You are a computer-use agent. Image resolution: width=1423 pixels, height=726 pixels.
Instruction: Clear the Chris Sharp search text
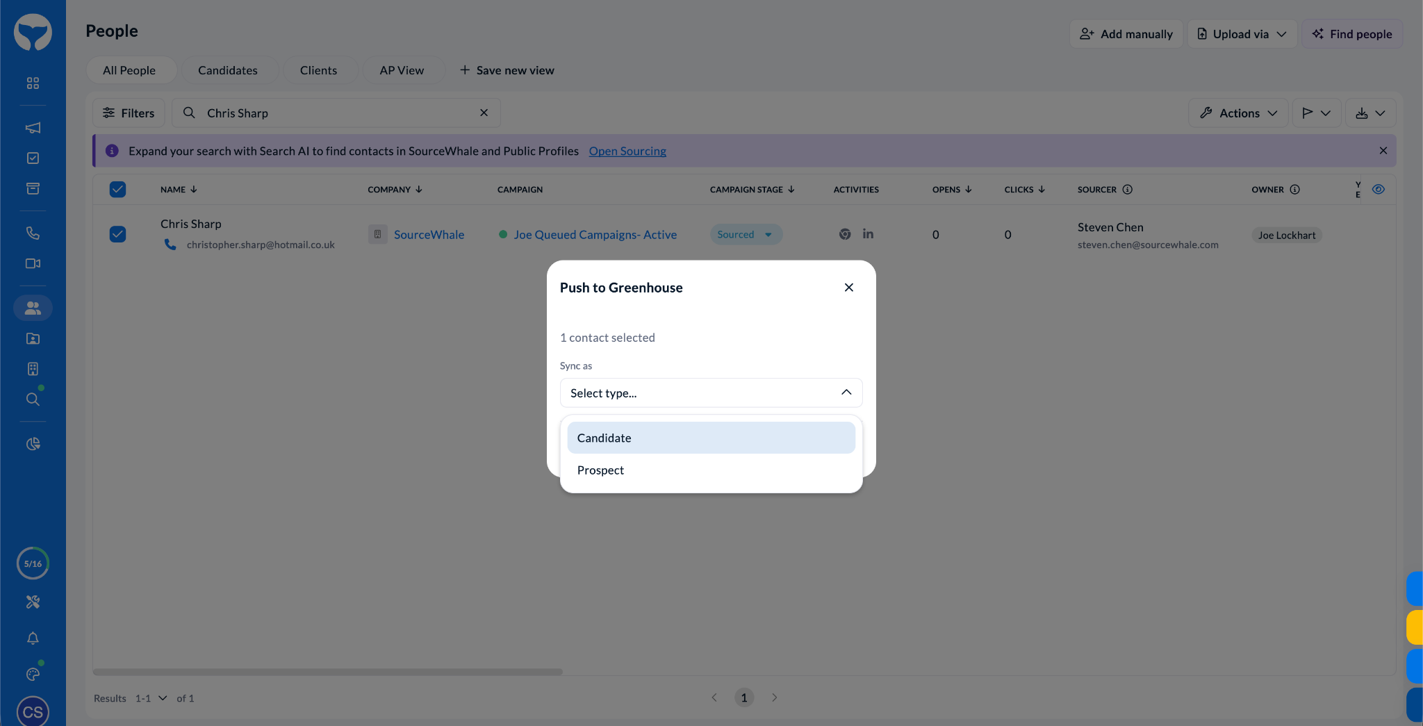click(484, 113)
